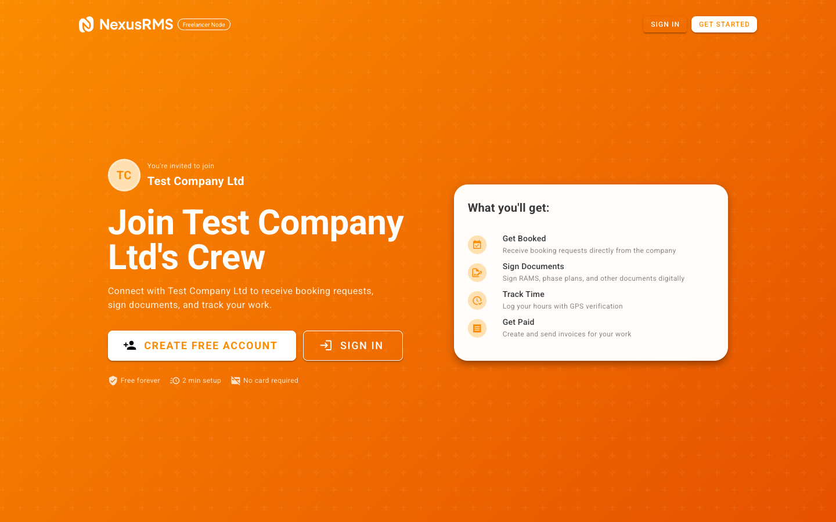The image size is (836, 522).
Task: Select the Test Company Ltd company name
Action: point(196,181)
